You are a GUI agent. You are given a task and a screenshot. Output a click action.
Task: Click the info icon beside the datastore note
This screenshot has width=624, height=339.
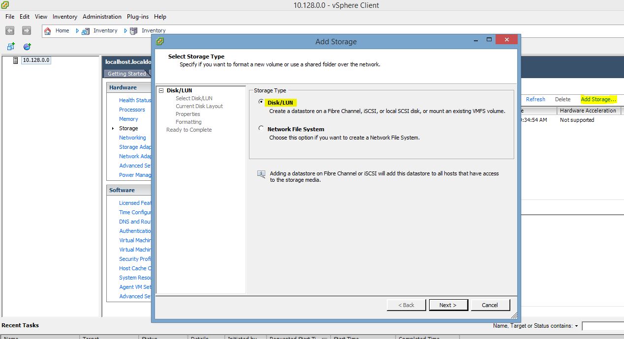point(261,174)
